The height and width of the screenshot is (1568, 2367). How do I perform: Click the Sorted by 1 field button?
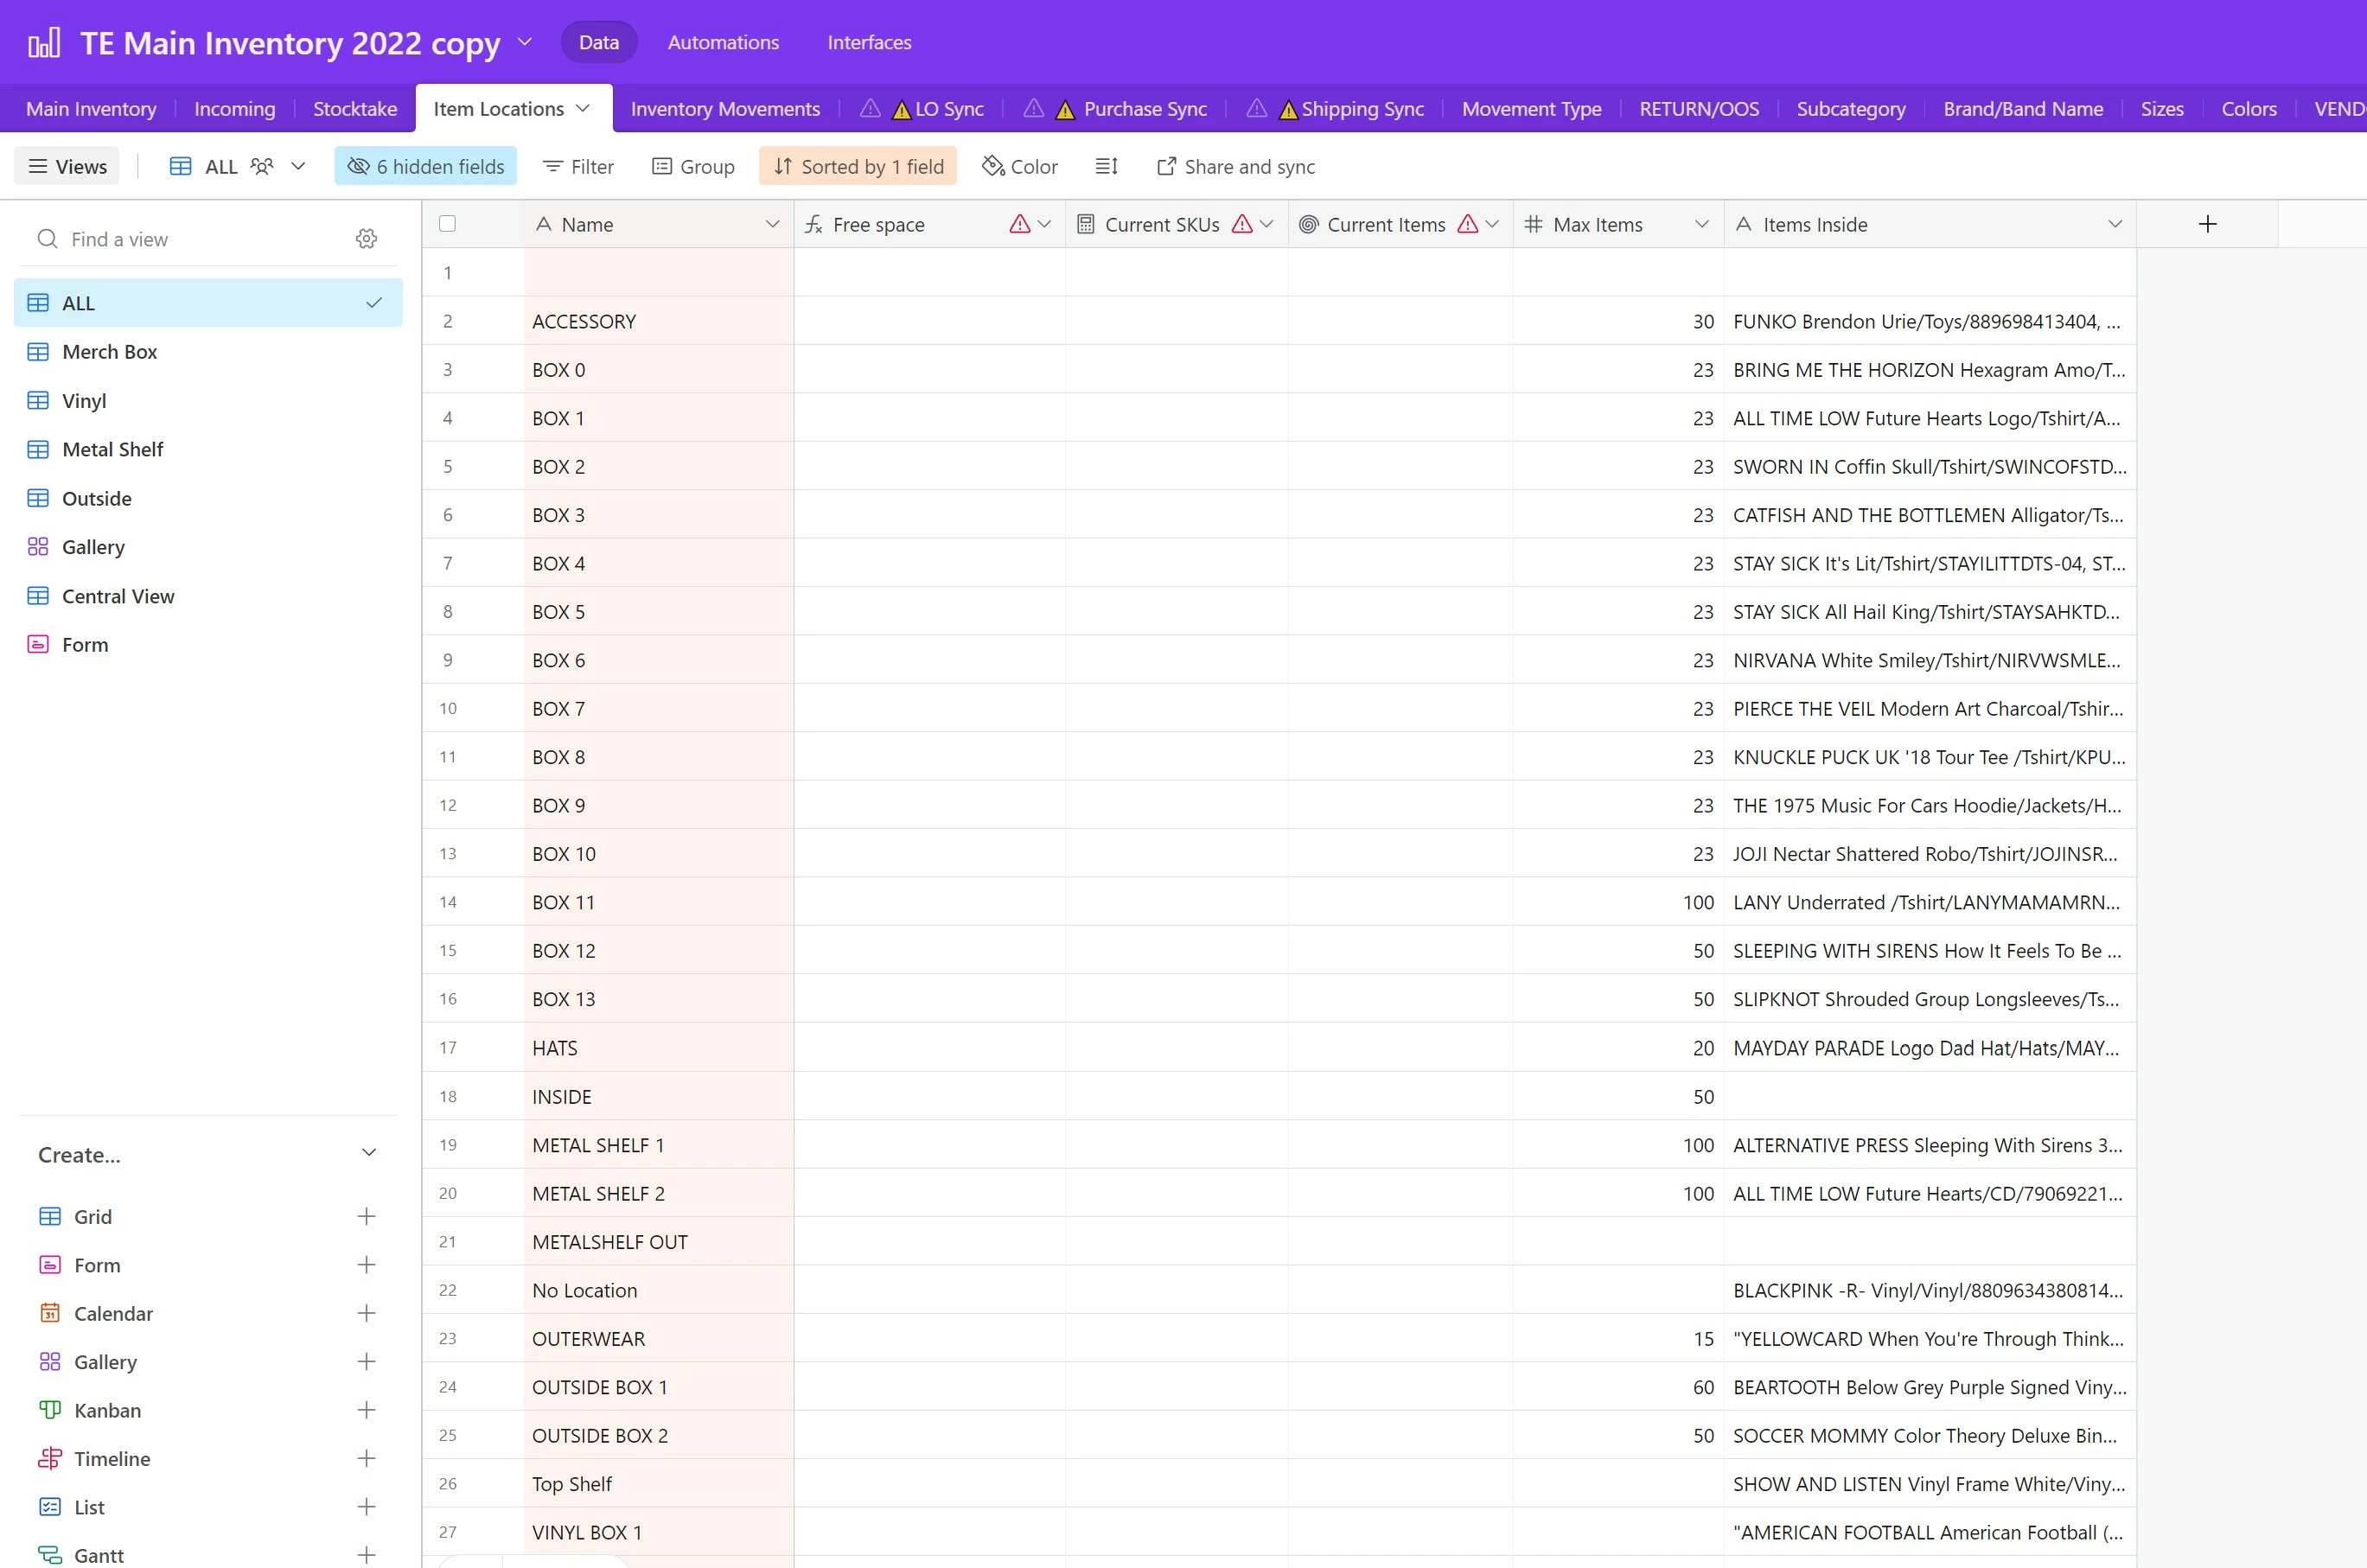858,166
